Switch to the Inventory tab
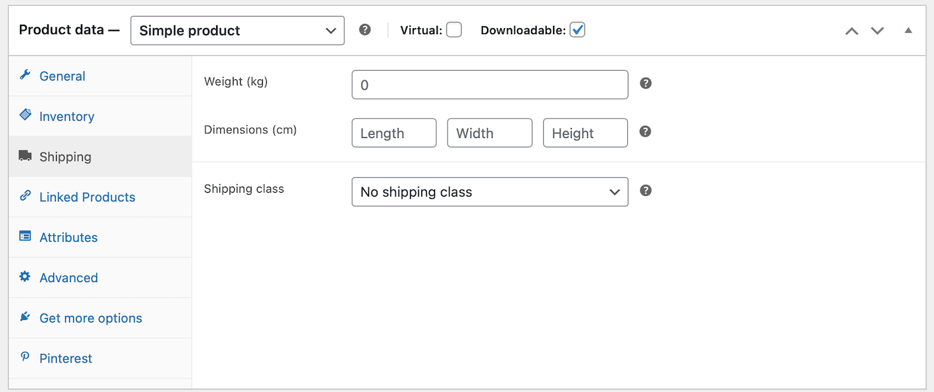934x392 pixels. coord(67,115)
